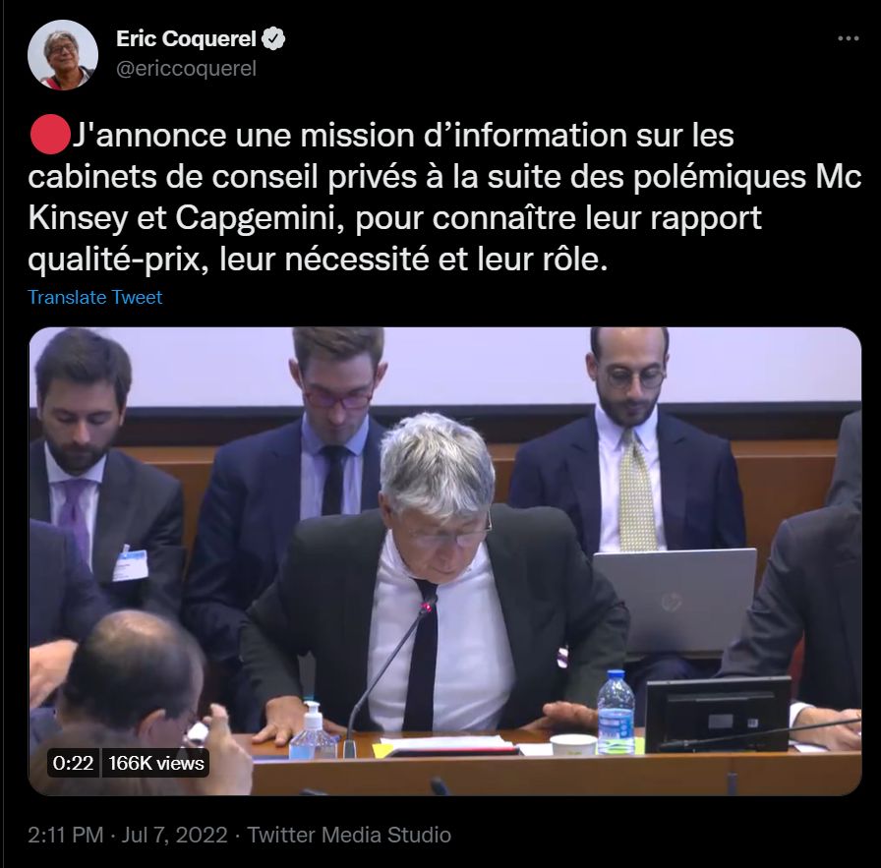881x868 pixels.
Task: Click the Jul 7, 2022 date
Action: pyautogui.click(x=175, y=835)
